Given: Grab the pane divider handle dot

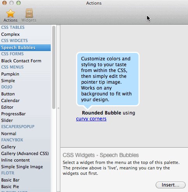Looking at the screenshot, I should (59, 108).
